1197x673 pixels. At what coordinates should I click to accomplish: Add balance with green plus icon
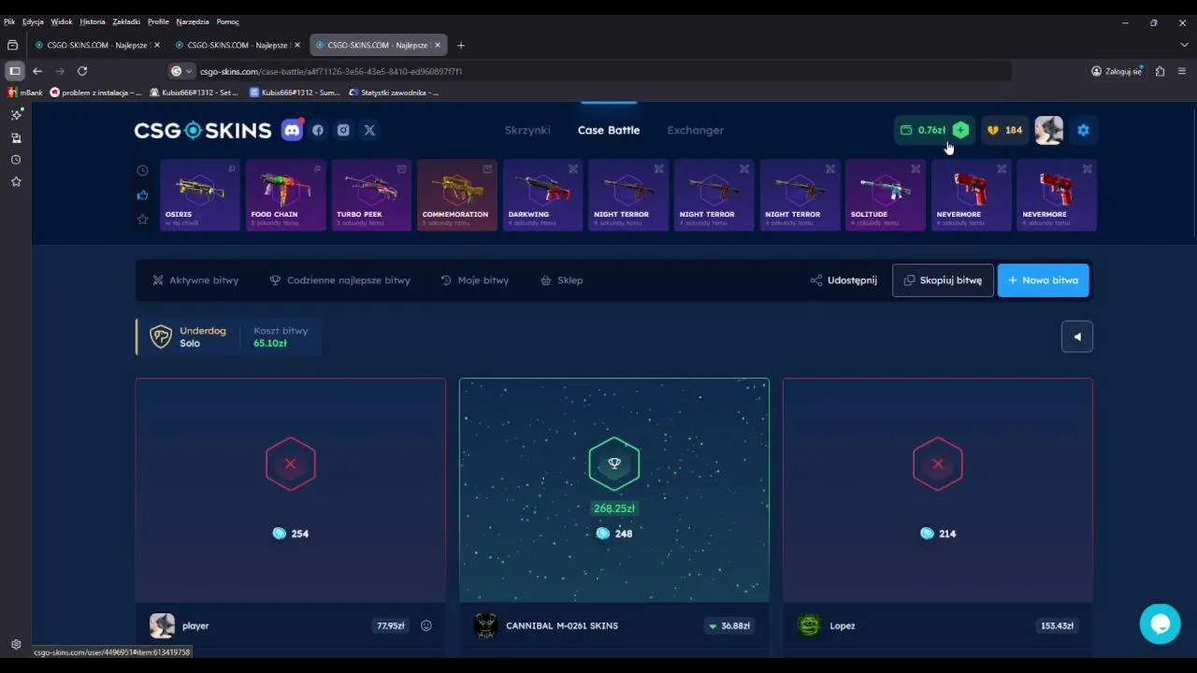(960, 130)
